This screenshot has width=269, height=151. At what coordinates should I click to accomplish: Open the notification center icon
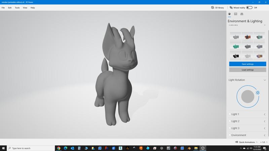coord(265,148)
